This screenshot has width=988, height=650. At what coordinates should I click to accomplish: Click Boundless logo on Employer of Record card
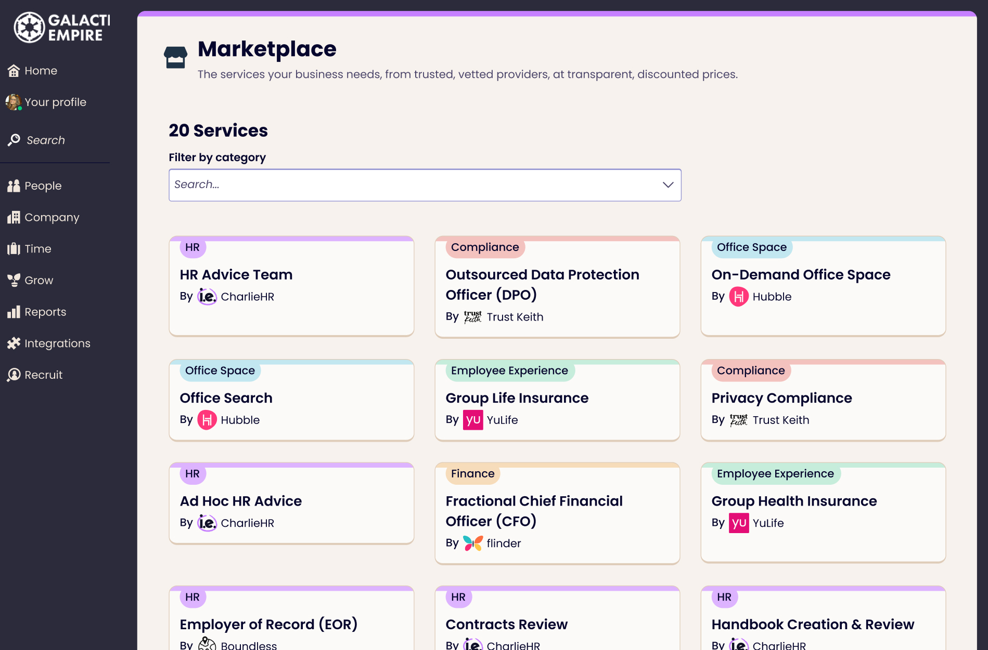coord(207,644)
